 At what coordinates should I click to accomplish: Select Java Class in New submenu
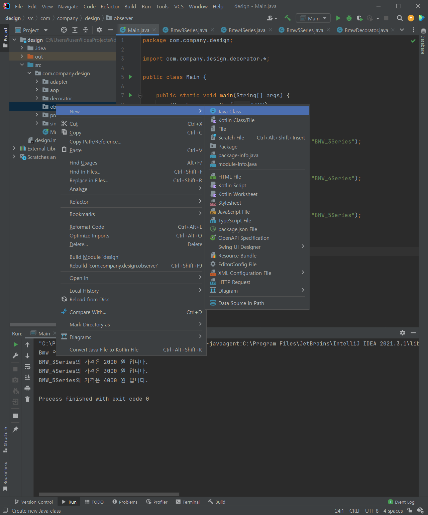[x=257, y=111]
